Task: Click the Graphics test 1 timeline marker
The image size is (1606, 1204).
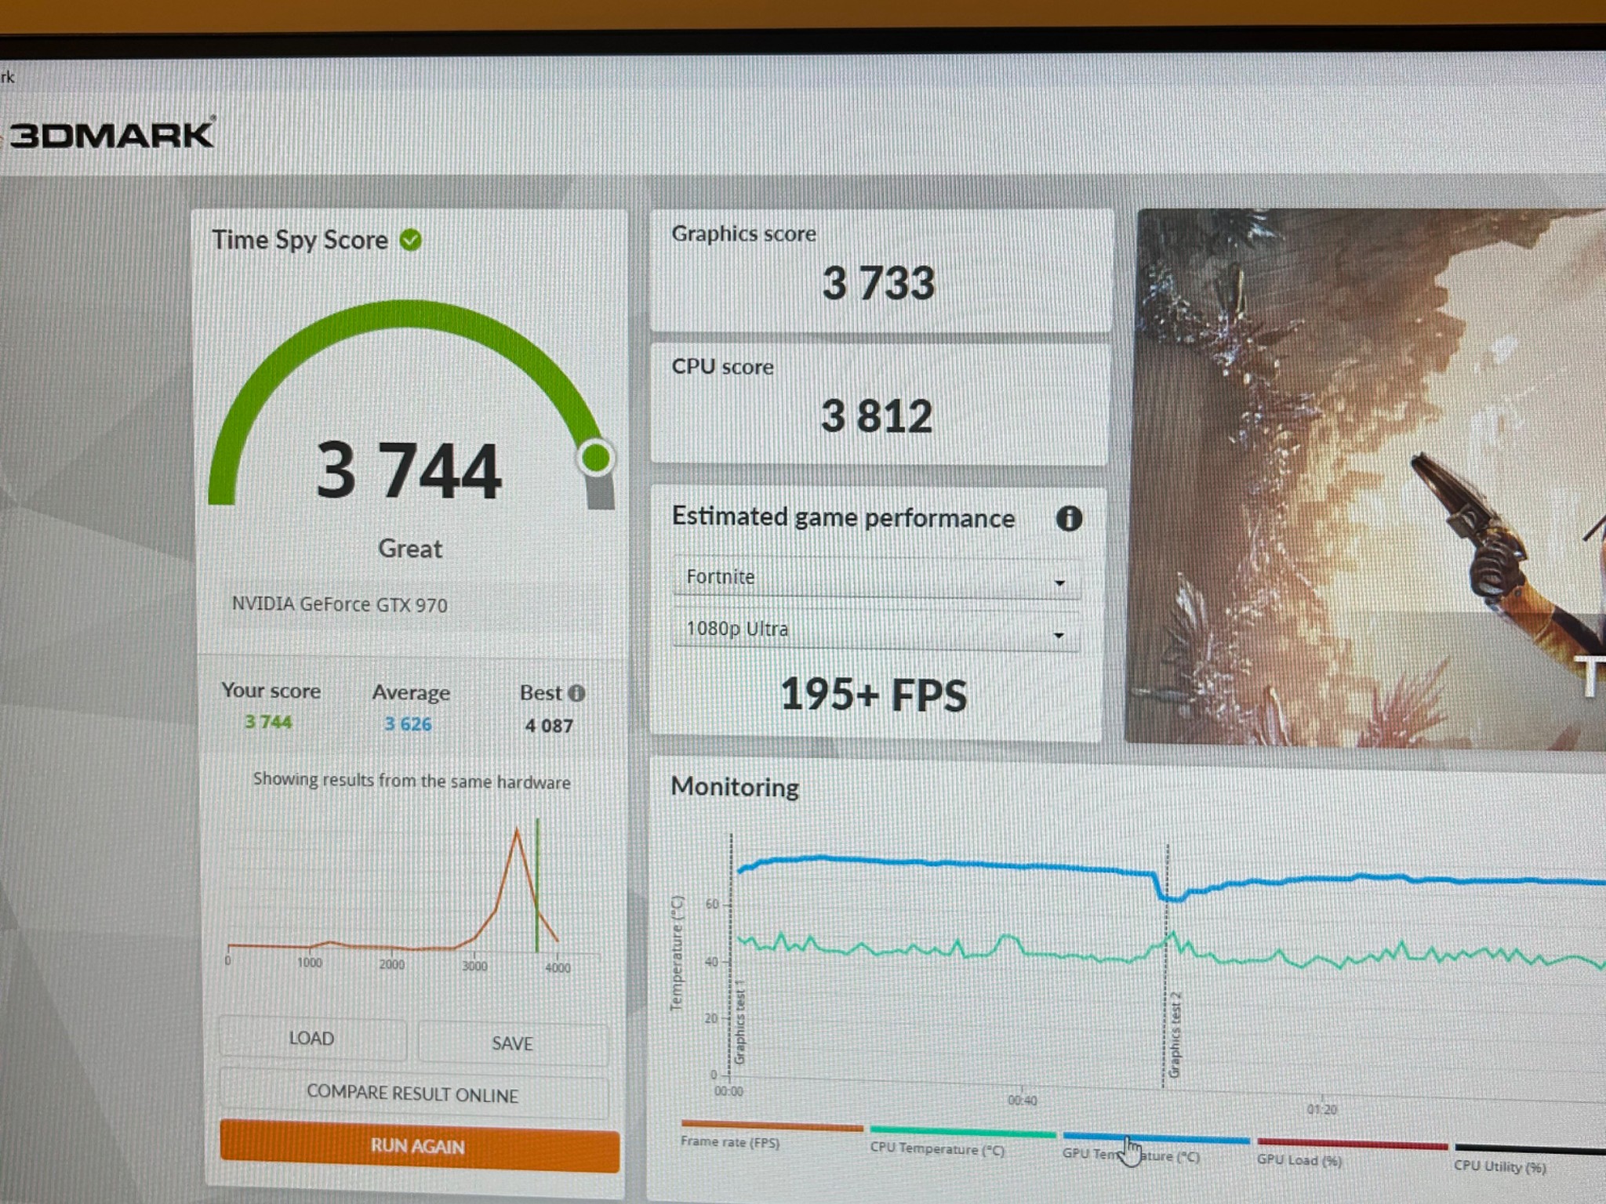Action: 739,1023
